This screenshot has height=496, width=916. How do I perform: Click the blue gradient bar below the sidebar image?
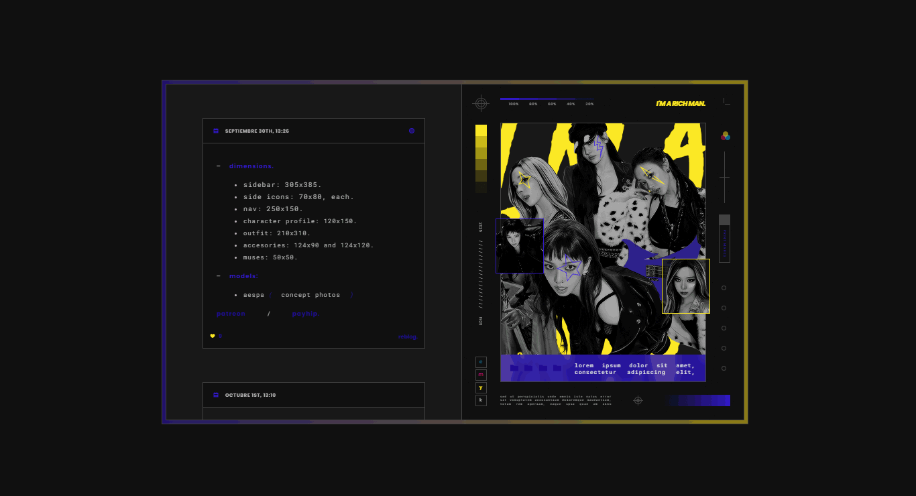(698, 400)
